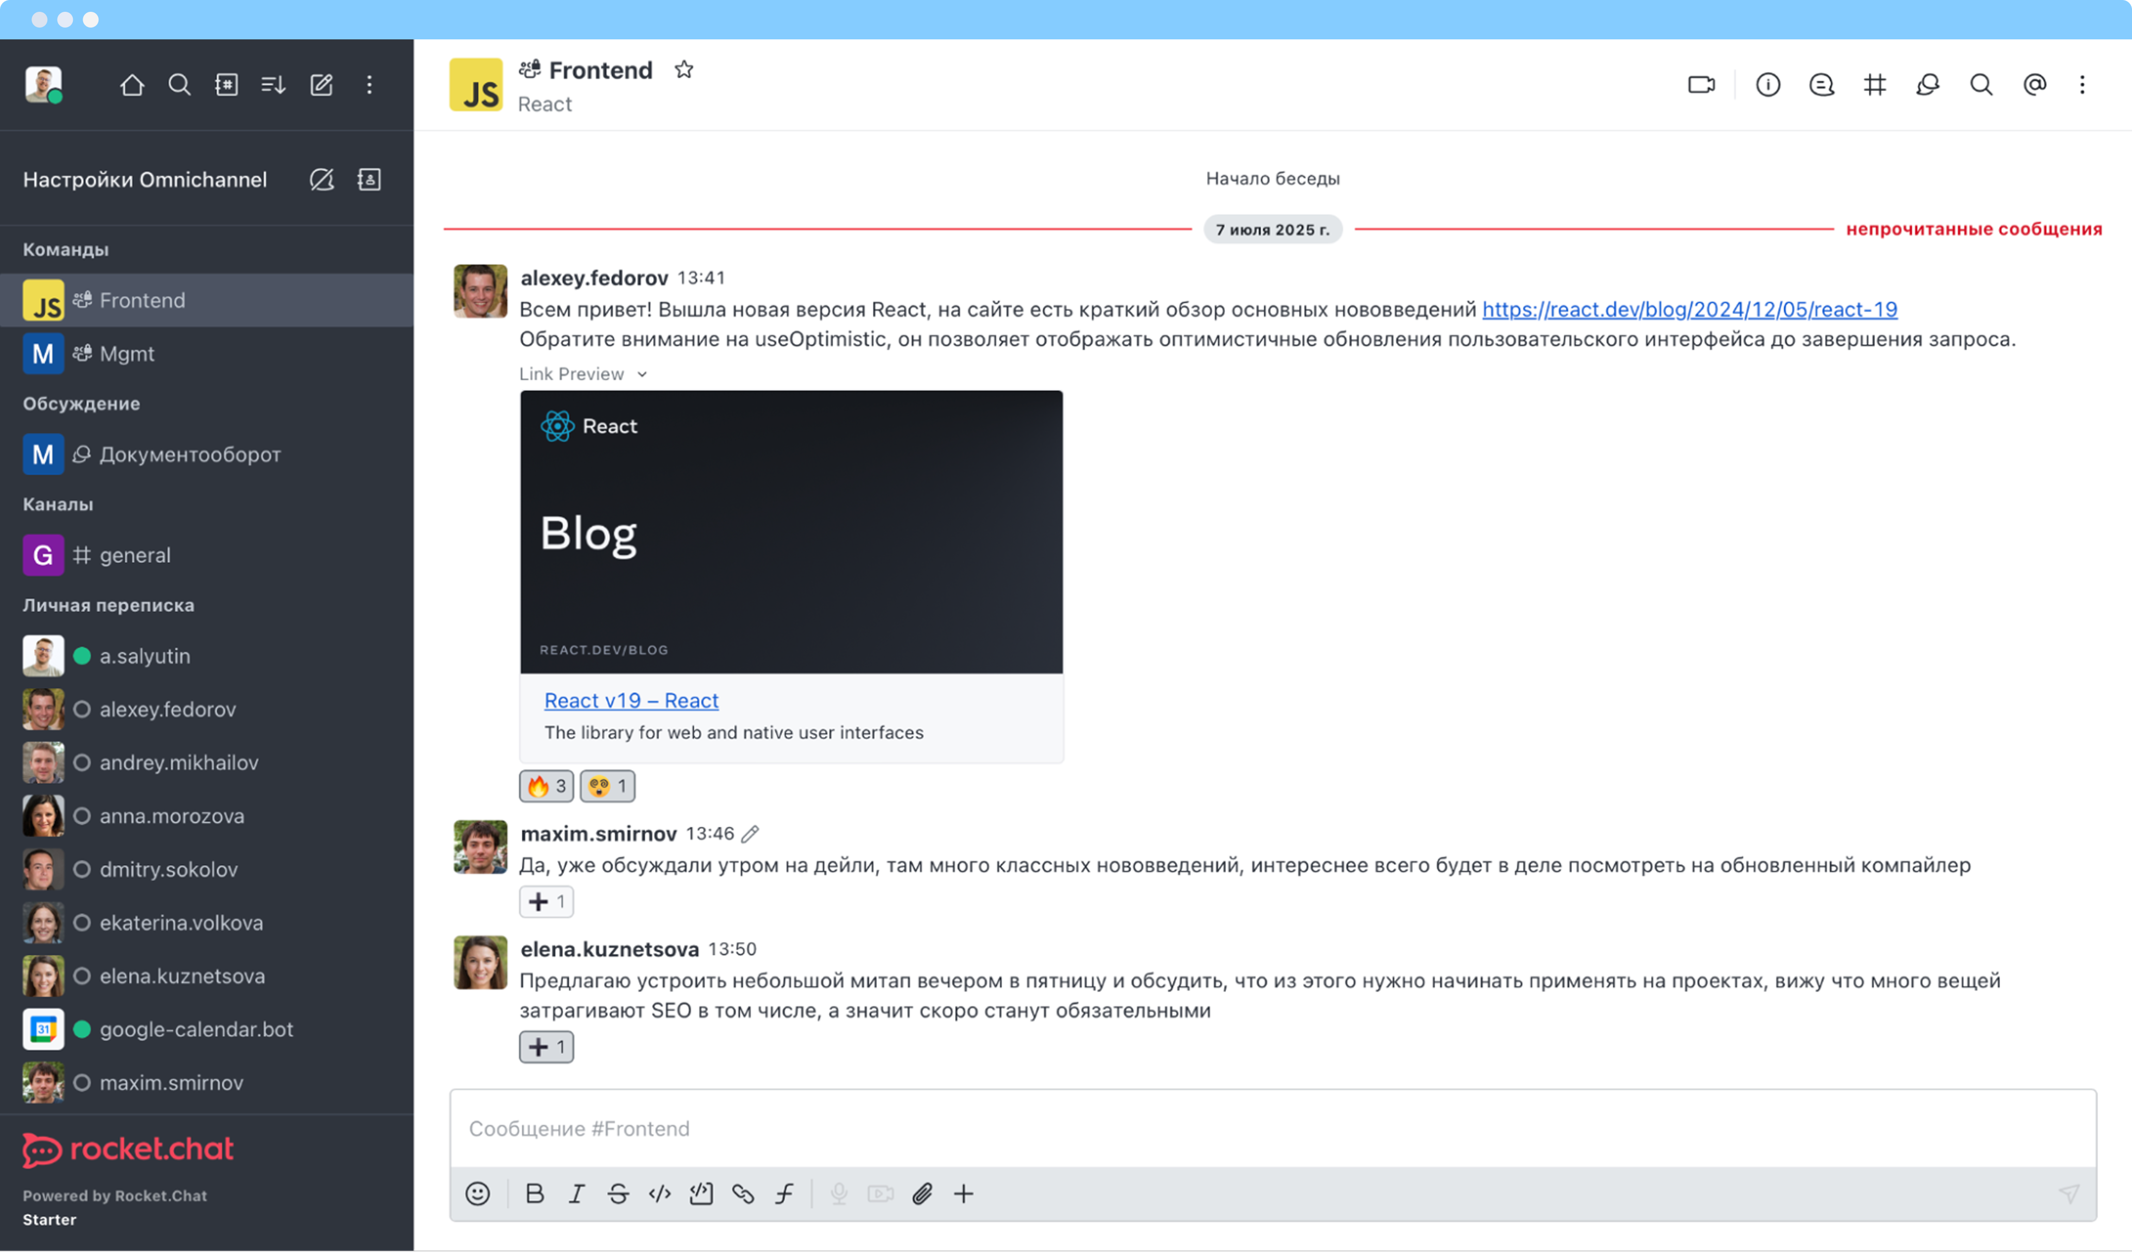Search messages via header magnifier icon
Screen dimensions: 2132x1252
pos(1981,85)
